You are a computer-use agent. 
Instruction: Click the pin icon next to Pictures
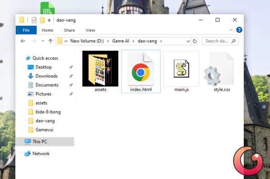pyautogui.click(x=71, y=94)
